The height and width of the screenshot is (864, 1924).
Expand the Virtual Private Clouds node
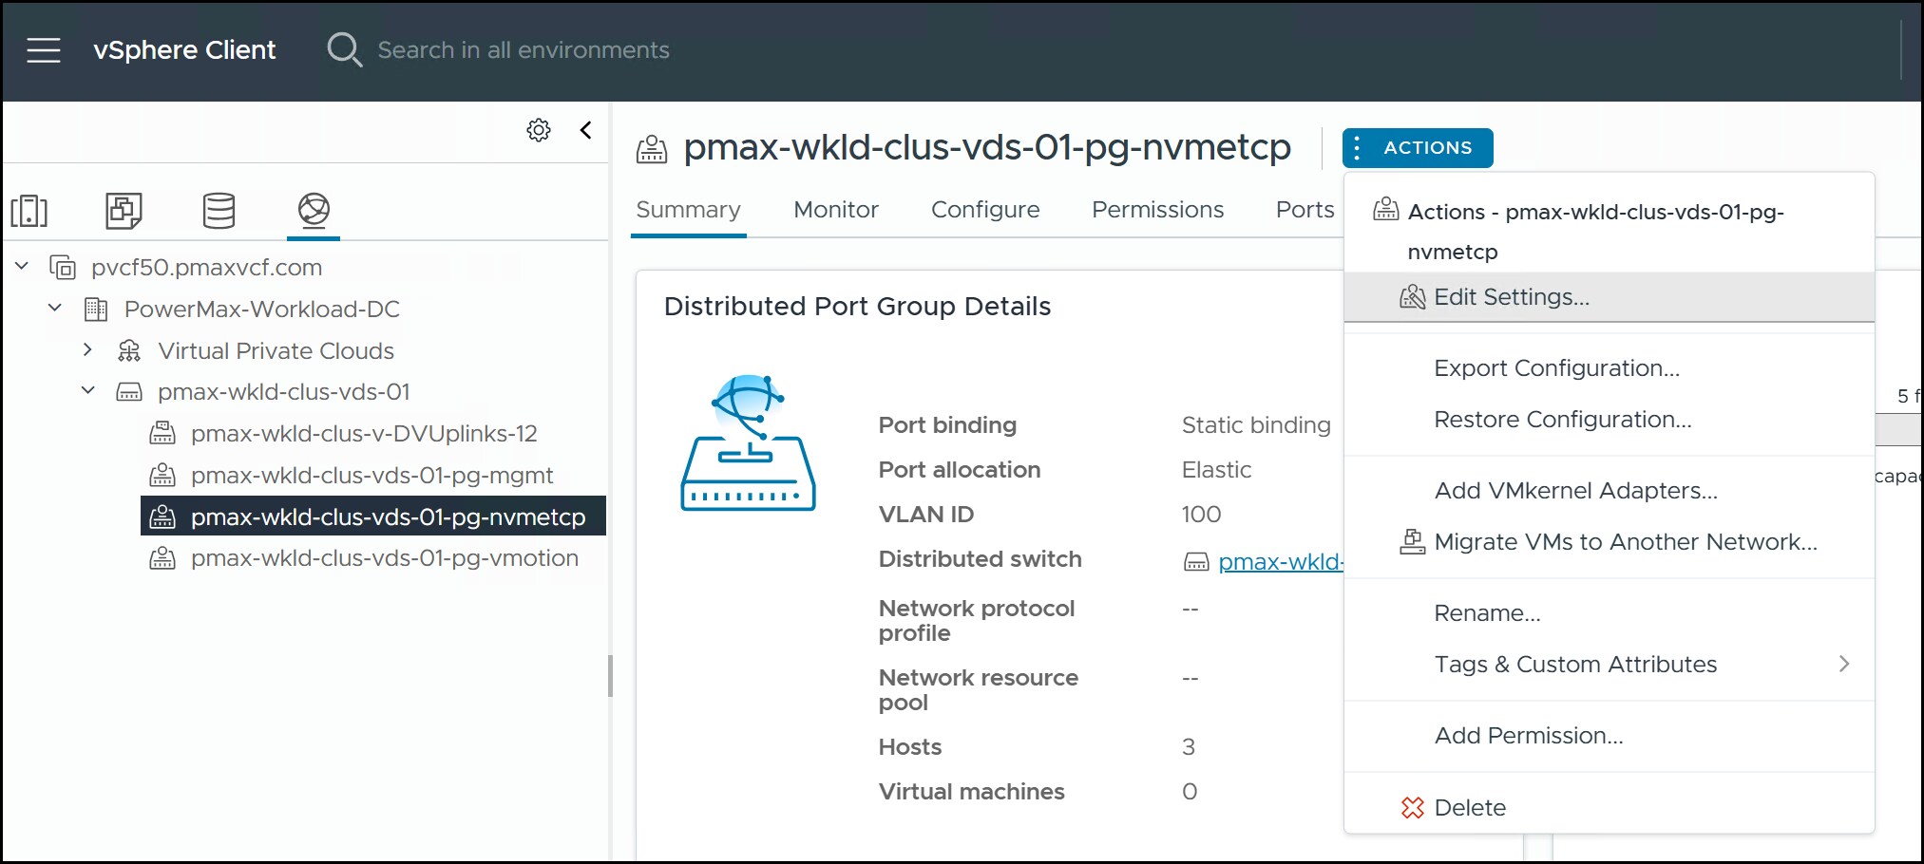87,350
